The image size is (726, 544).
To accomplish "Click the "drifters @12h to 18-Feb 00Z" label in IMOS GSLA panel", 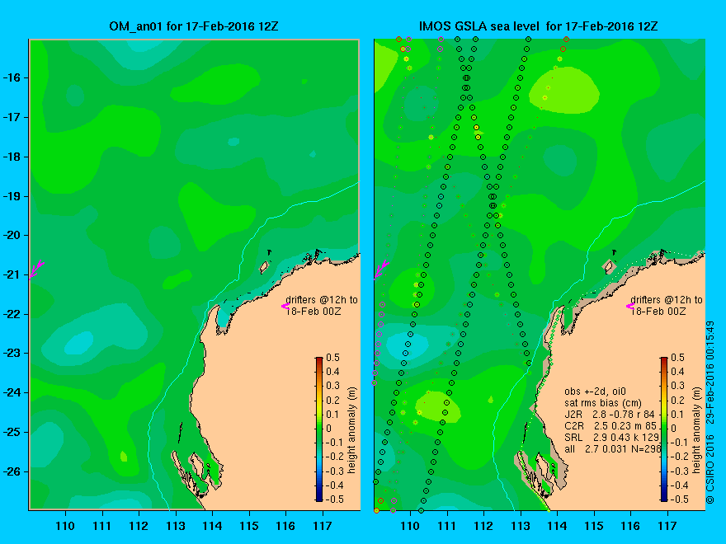I will tap(667, 306).
